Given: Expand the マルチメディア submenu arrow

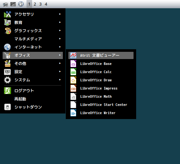Looking at the screenshot, I should (x=60, y=39).
